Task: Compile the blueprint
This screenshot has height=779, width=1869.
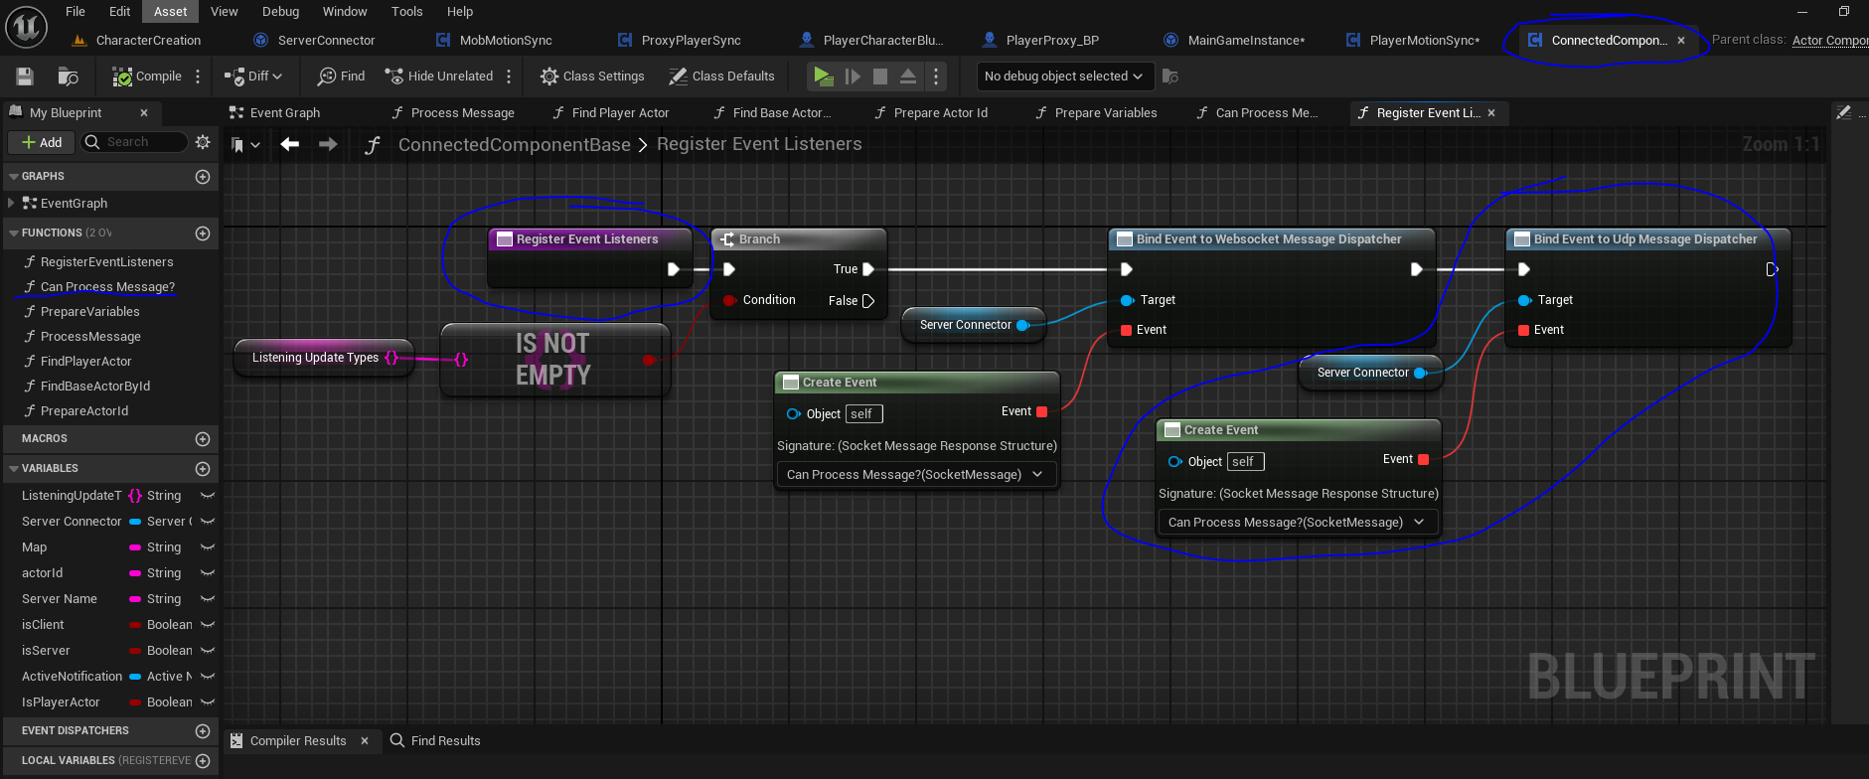Action: click(147, 77)
